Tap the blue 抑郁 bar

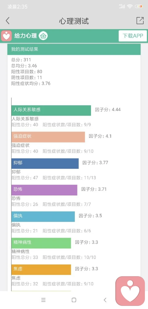(45, 163)
